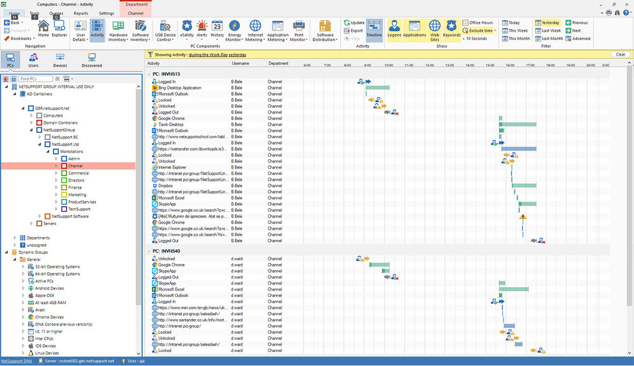The height and width of the screenshot is (366, 634).
Task: Click the print icon in title bar
Action: tap(609, 13)
